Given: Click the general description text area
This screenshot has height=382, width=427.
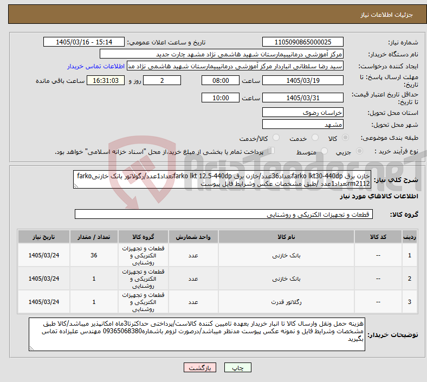Looking at the screenshot, I should click(x=222, y=179).
